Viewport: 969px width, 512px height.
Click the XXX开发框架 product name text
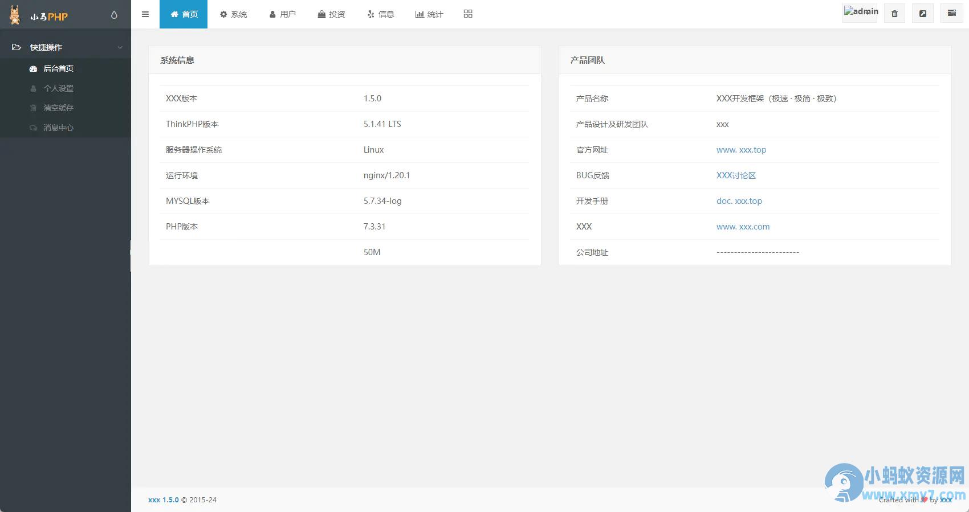click(x=776, y=99)
